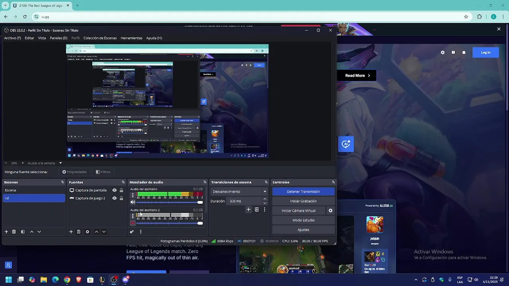Open the Windows Start menu
This screenshot has width=509, height=286.
(8, 280)
